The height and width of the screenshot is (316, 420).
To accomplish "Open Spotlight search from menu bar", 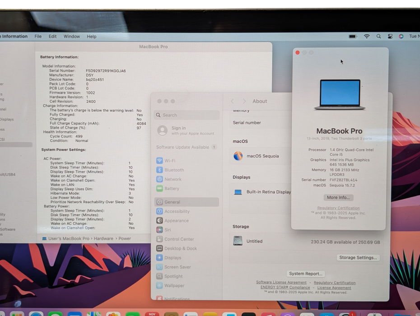I will 378,36.
